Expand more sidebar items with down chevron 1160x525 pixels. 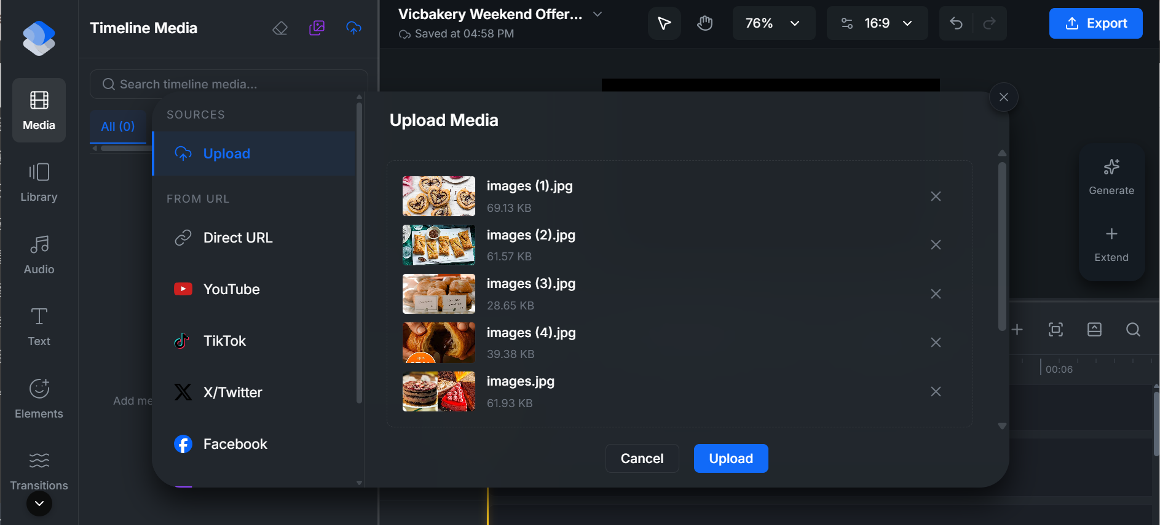click(x=39, y=504)
